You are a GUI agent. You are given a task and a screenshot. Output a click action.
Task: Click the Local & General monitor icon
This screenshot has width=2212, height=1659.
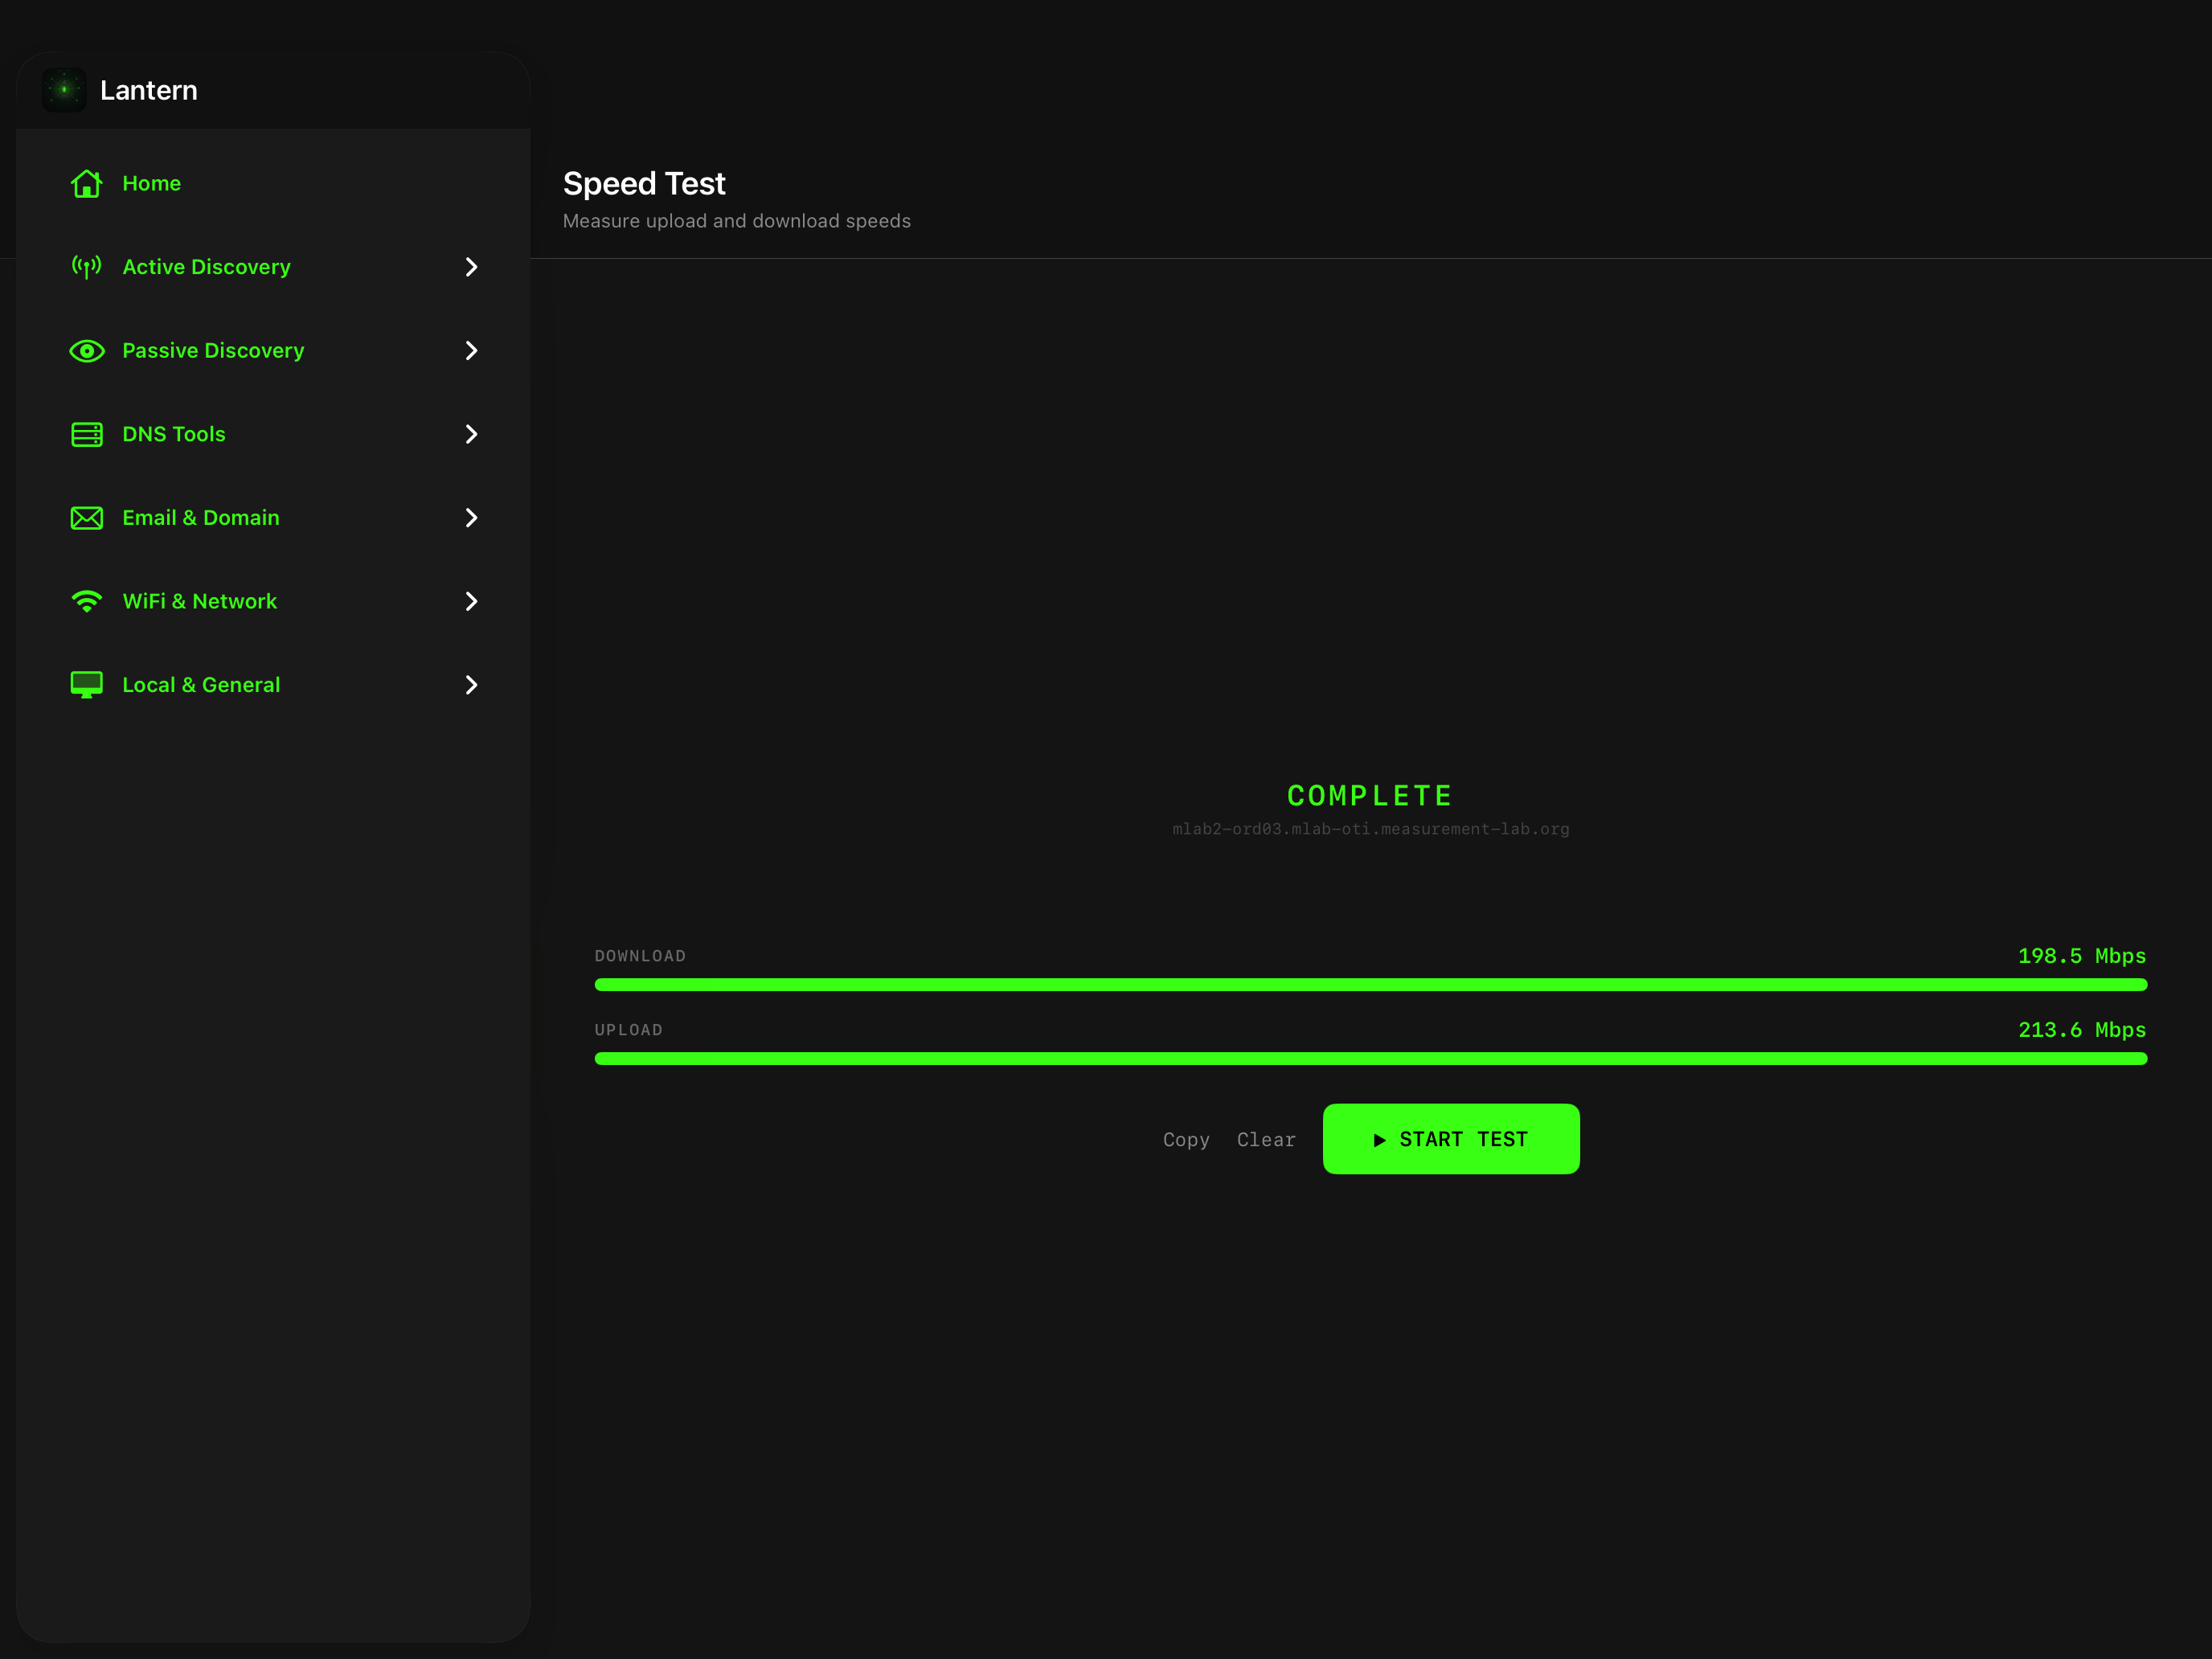tap(87, 685)
